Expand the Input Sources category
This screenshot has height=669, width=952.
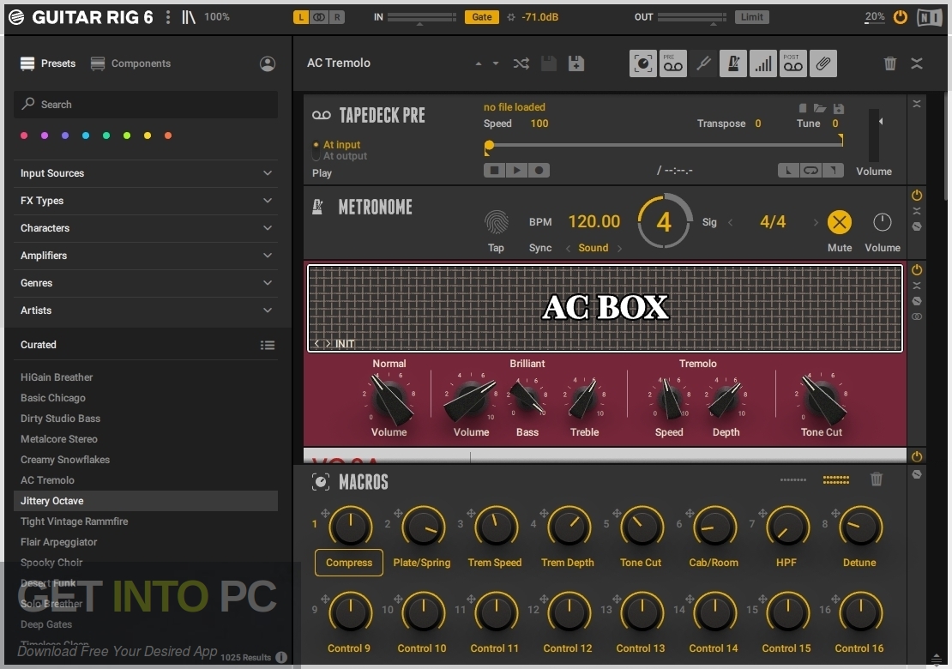coord(146,173)
